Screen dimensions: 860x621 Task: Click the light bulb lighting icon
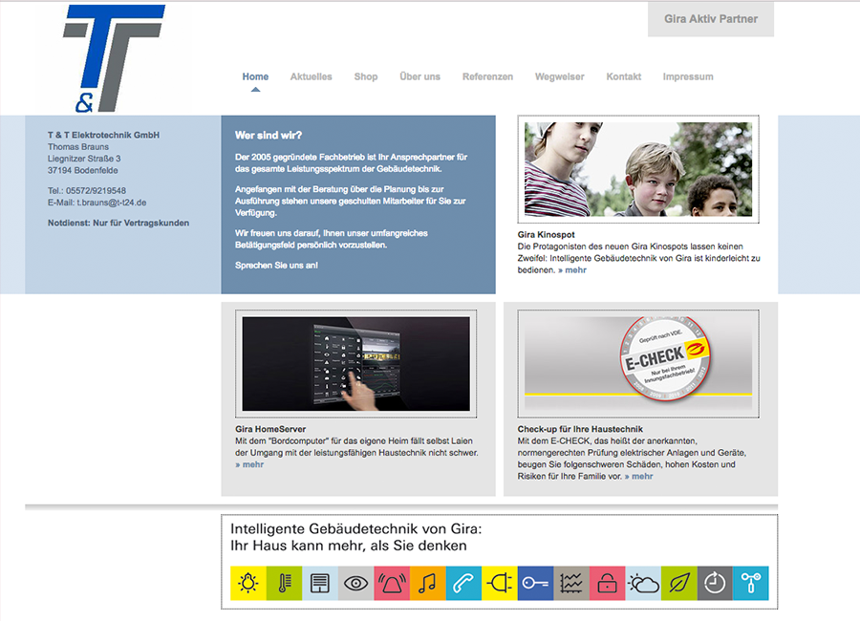247,583
